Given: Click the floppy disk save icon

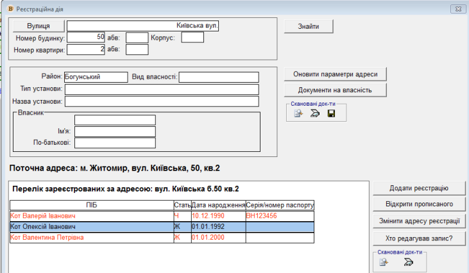Looking at the screenshot, I should 331,113.
